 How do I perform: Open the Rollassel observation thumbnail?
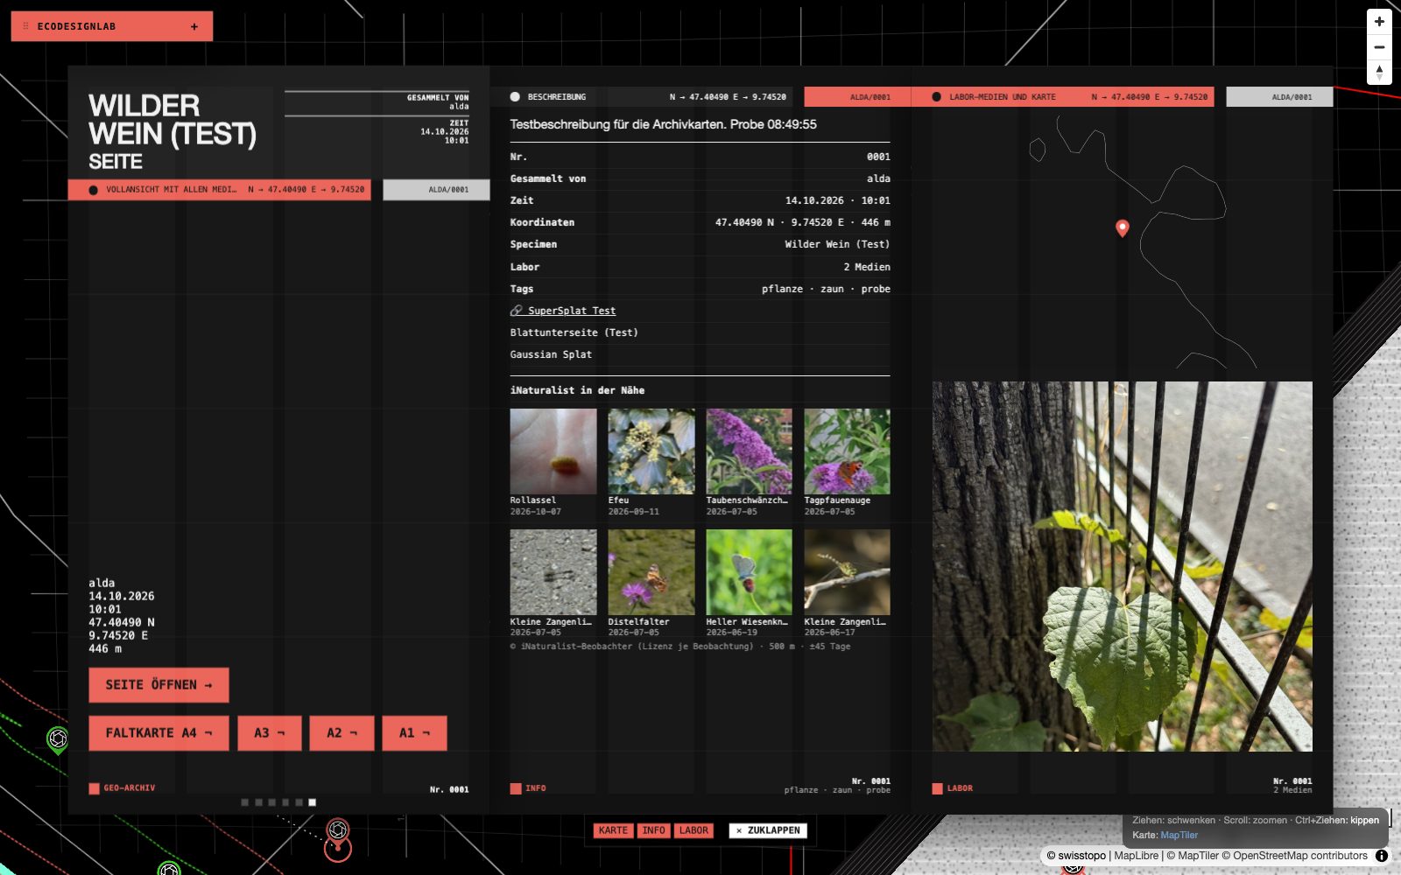point(553,451)
